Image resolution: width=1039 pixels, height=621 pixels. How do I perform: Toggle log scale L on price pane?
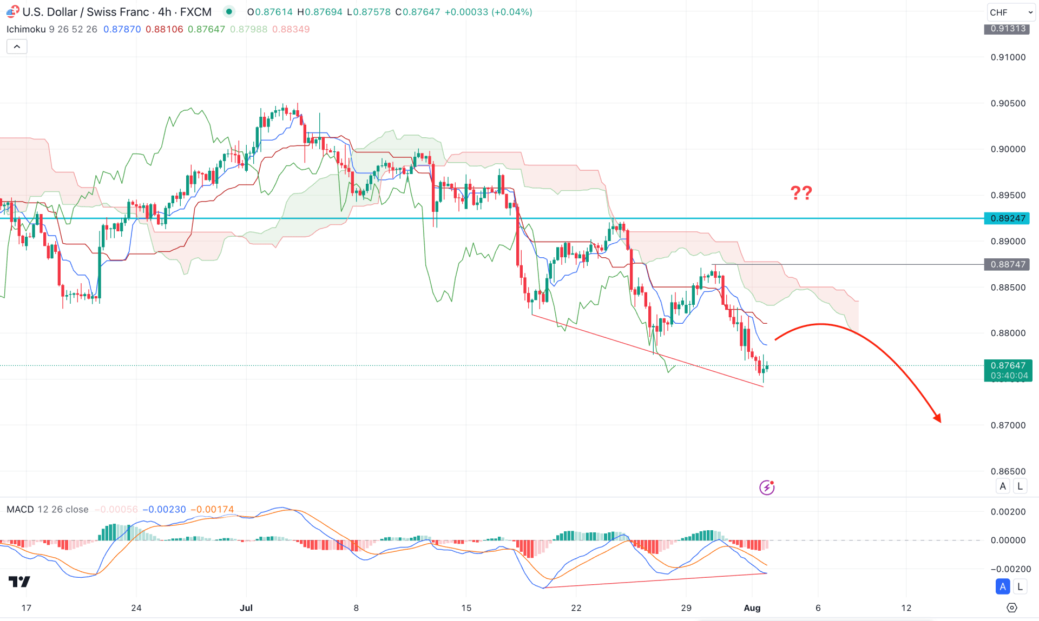click(1020, 486)
